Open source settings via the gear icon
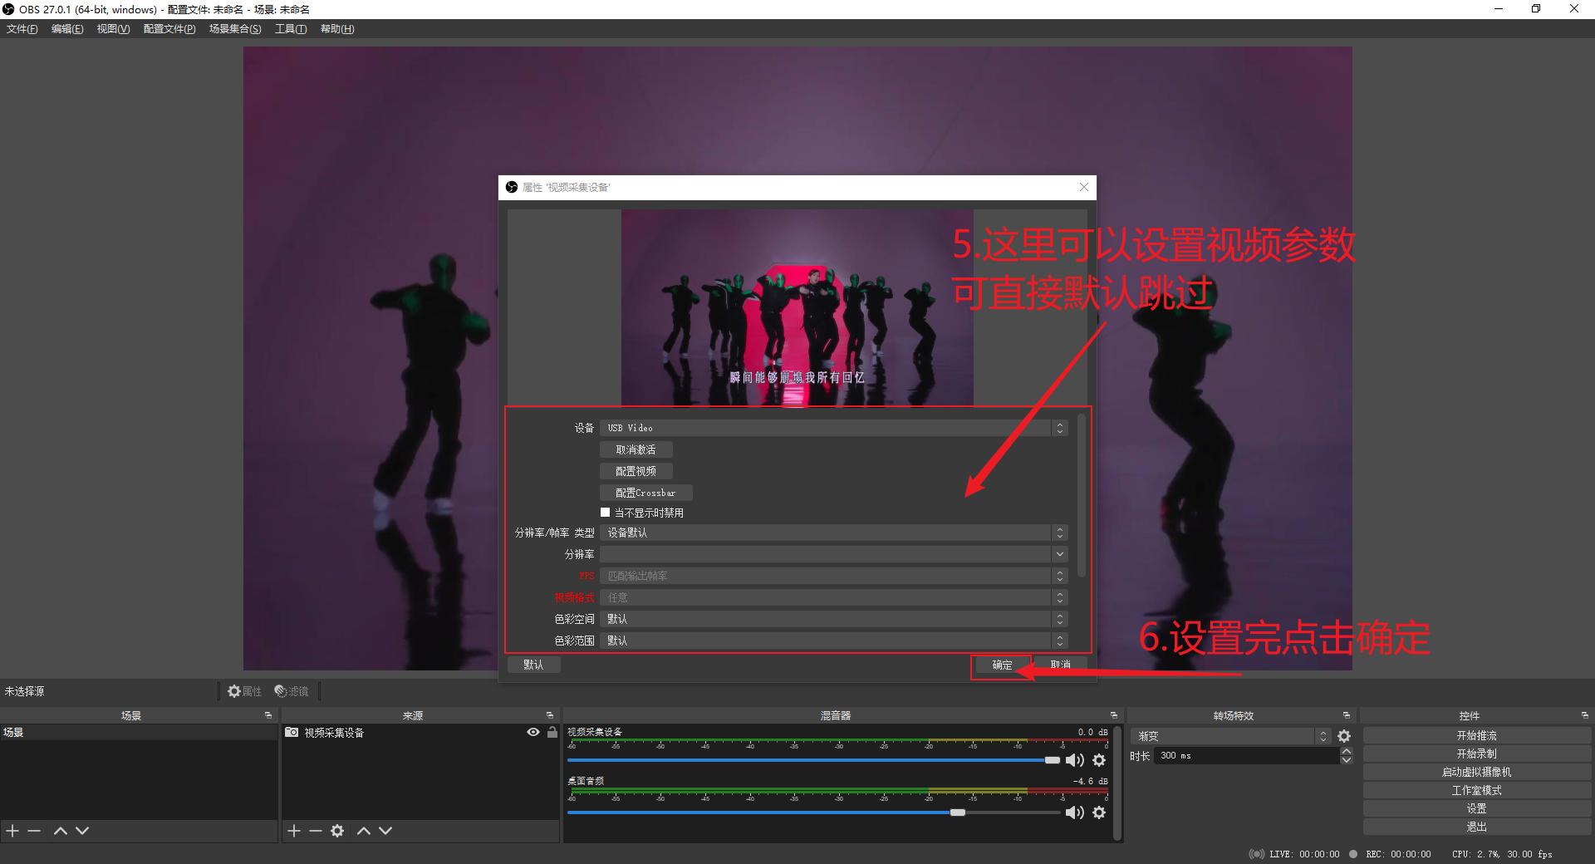 (337, 831)
